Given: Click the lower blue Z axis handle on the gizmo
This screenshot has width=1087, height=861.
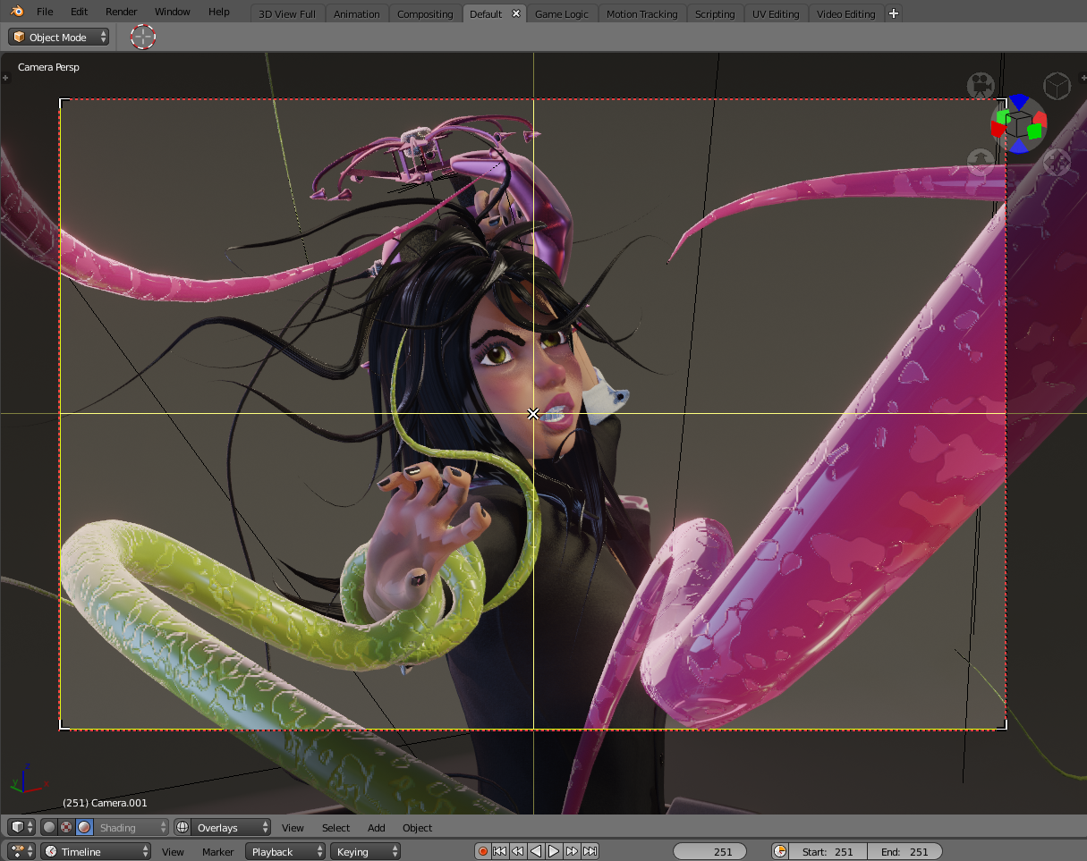Looking at the screenshot, I should (1019, 146).
